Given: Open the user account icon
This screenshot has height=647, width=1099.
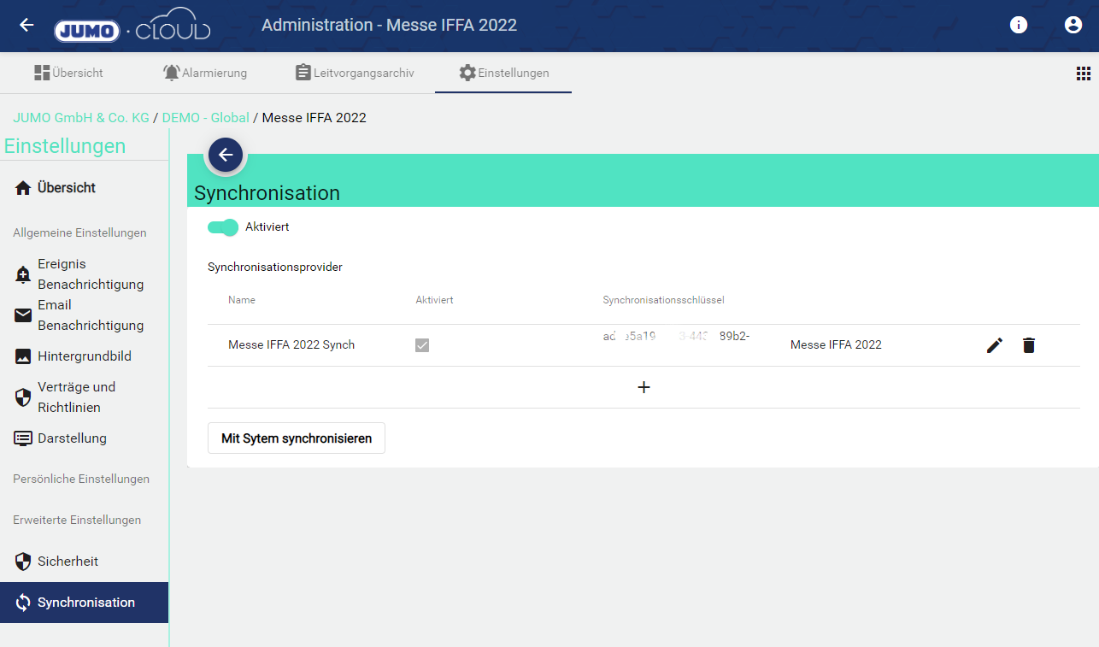Looking at the screenshot, I should (1073, 25).
